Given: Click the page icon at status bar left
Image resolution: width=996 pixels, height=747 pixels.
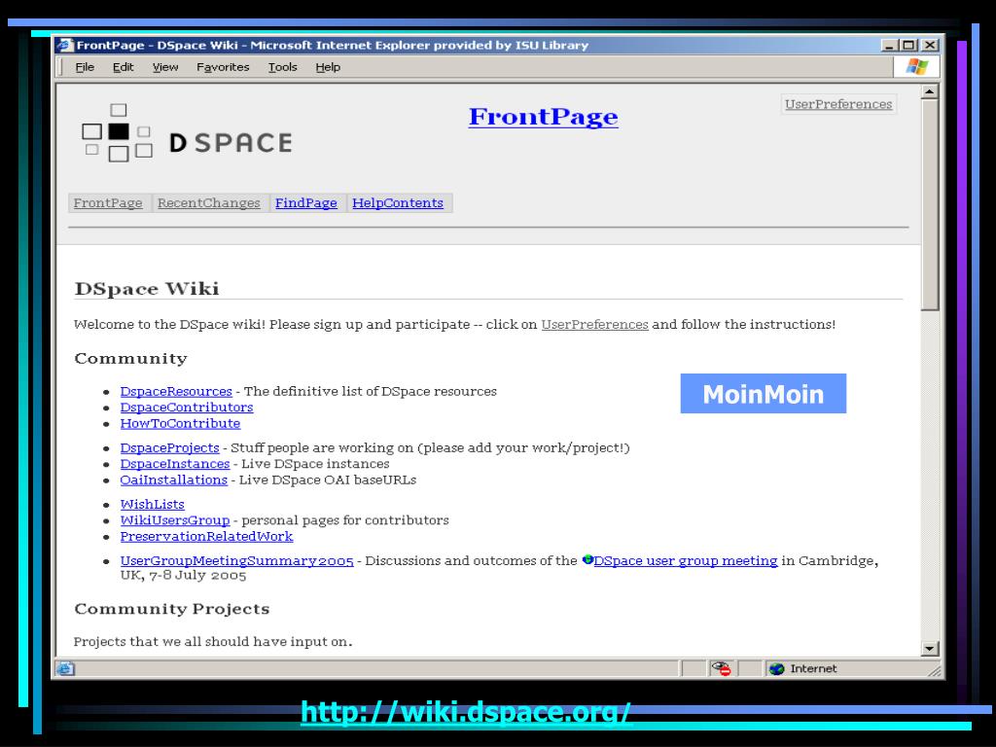Looking at the screenshot, I should click(65, 669).
